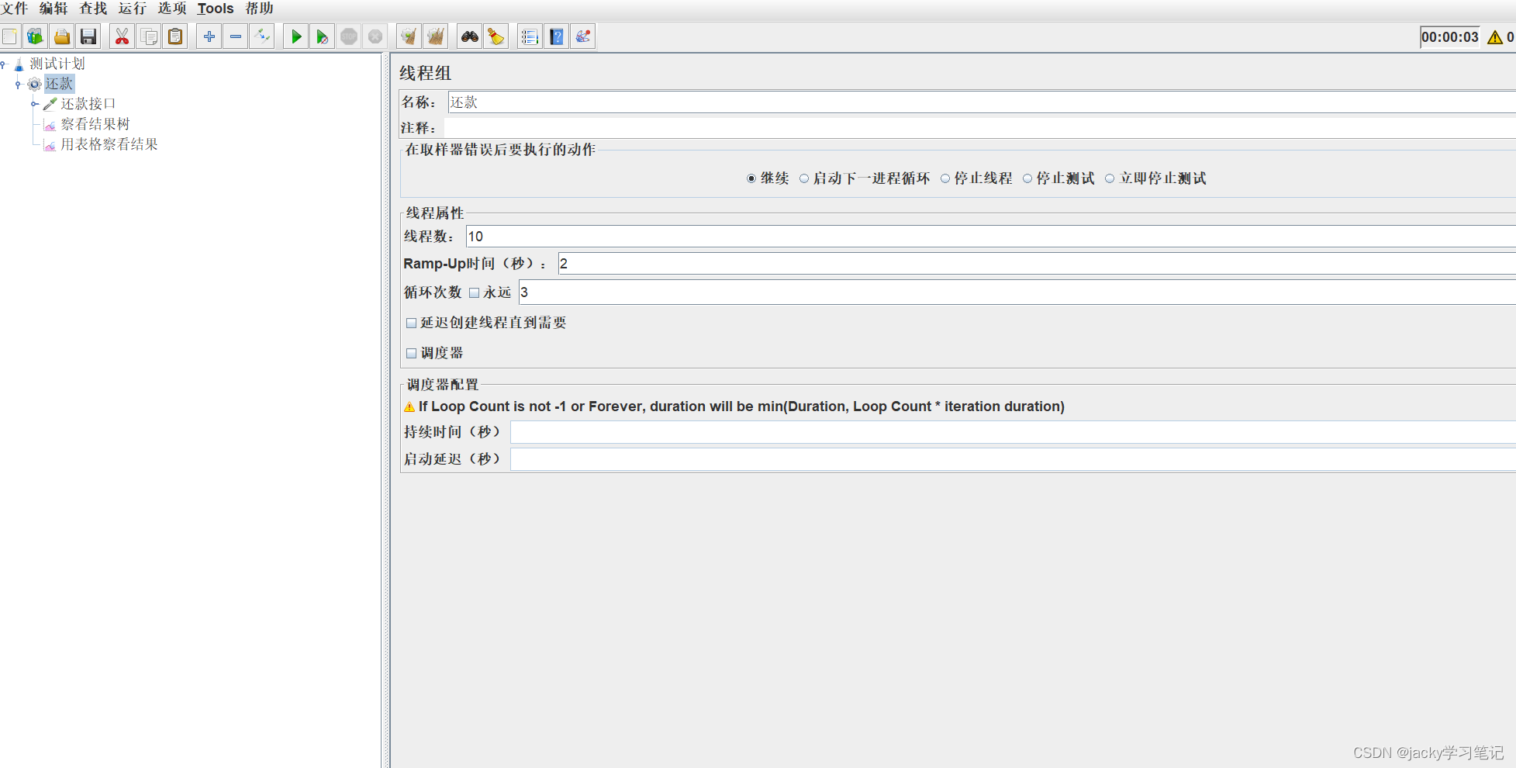
Task: Select 用表格察看结果 listener in tree
Action: point(109,144)
